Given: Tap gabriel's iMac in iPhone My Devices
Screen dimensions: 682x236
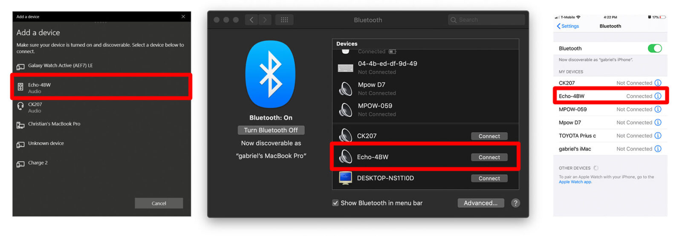Looking at the screenshot, I should tap(610, 149).
